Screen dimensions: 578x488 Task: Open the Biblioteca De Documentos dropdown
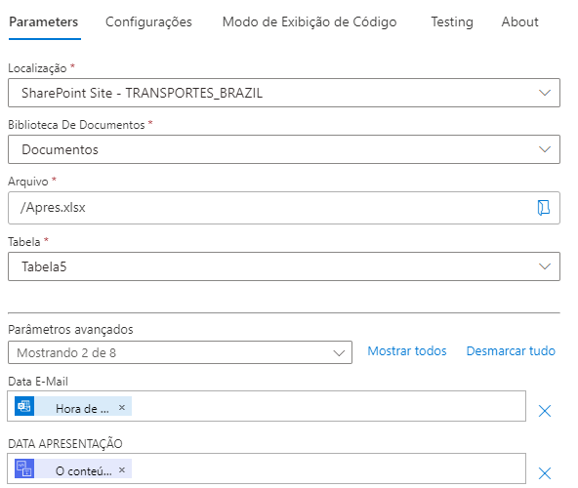click(x=284, y=149)
